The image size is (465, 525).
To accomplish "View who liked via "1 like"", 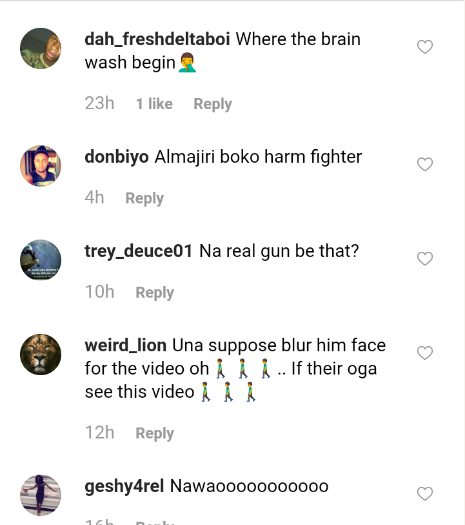I will [154, 104].
